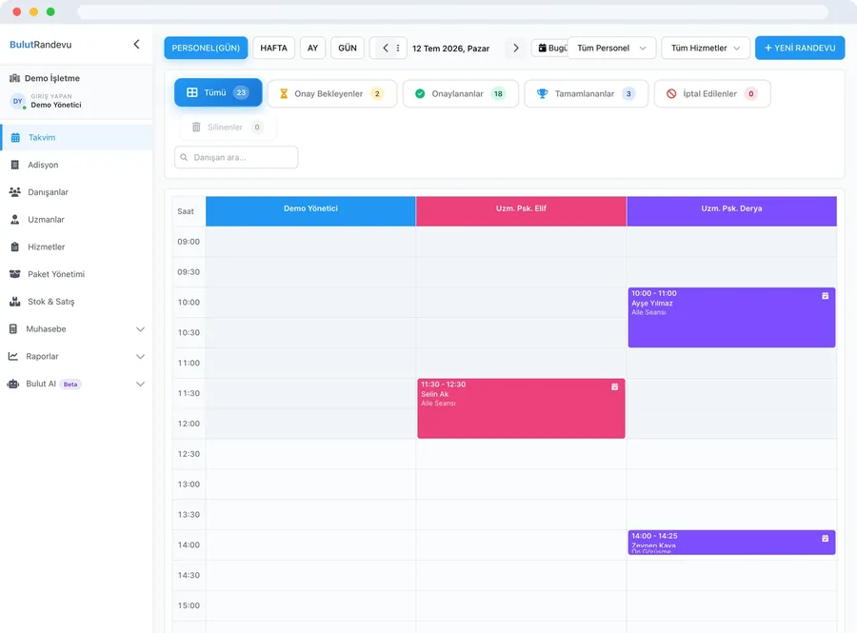
Task: Create a new appointment with YENİ RANDEVU
Action: [x=800, y=48]
